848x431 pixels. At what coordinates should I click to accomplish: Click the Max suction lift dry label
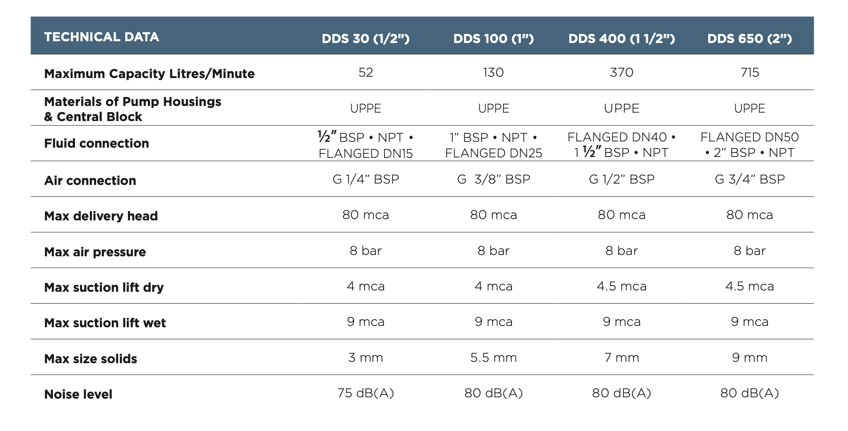point(104,287)
